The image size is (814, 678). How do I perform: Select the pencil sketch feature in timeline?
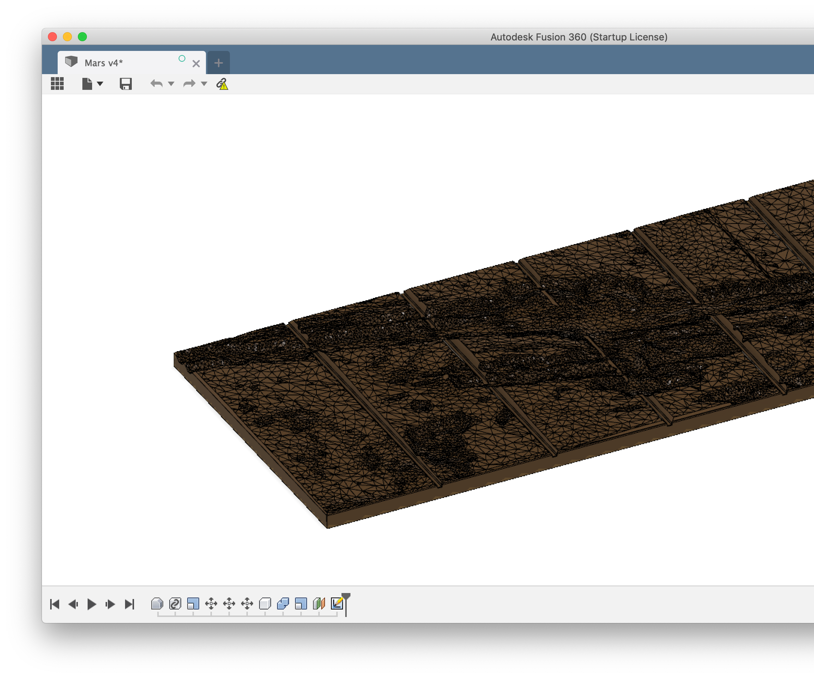337,603
